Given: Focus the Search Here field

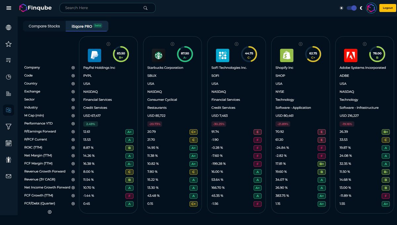Looking at the screenshot, I should pyautogui.click(x=108, y=8).
